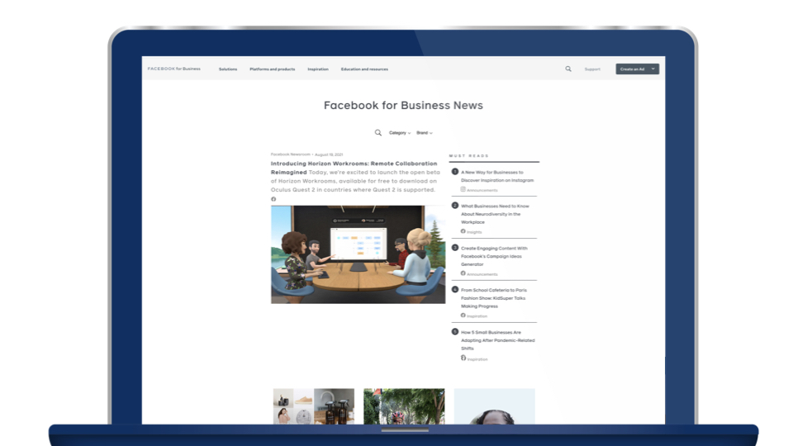
Task: Open KidSuper Talks Making Progress article
Action: [494, 298]
